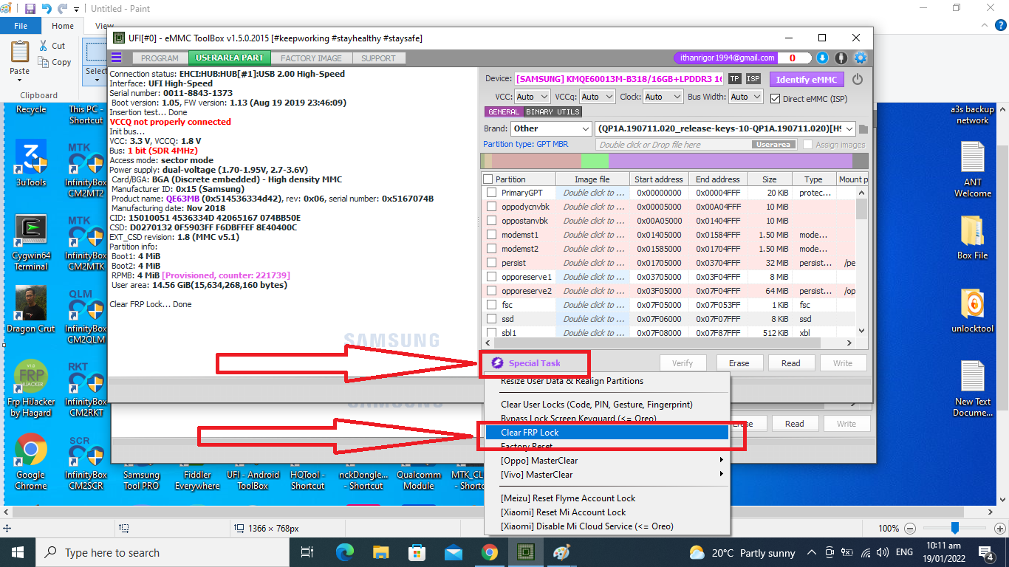Click the 3uTools desktop icon
This screenshot has width=1009, height=567.
[30, 162]
